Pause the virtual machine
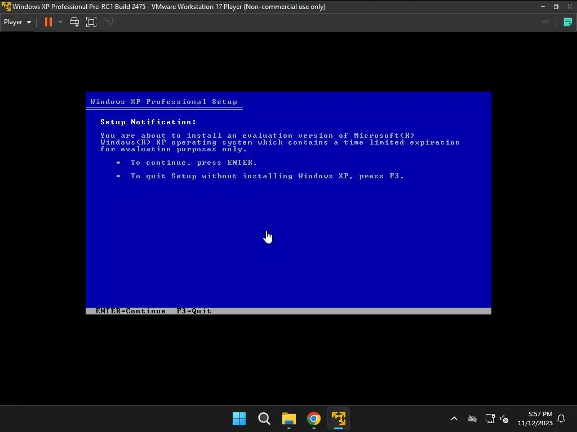This screenshot has width=577, height=432. tap(48, 22)
